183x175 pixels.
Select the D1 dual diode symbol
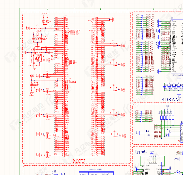coord(45,22)
